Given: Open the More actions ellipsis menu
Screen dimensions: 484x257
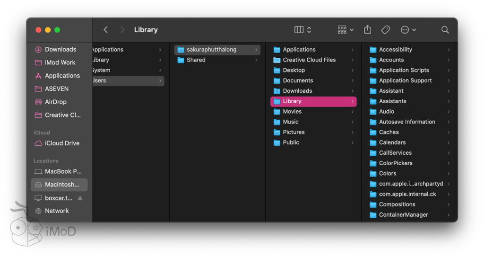Looking at the screenshot, I should click(x=408, y=29).
